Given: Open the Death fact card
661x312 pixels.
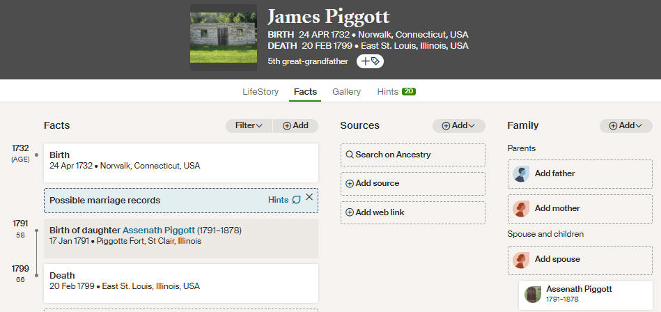Looking at the screenshot, I should (x=181, y=283).
